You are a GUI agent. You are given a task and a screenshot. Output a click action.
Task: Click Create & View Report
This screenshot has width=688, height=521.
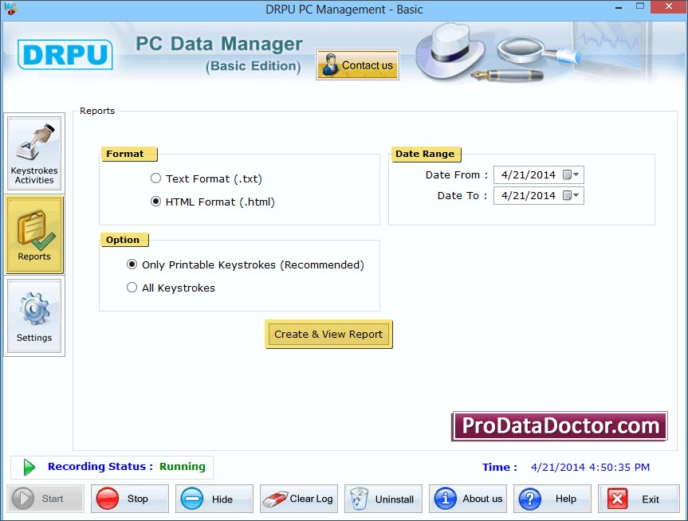click(328, 334)
